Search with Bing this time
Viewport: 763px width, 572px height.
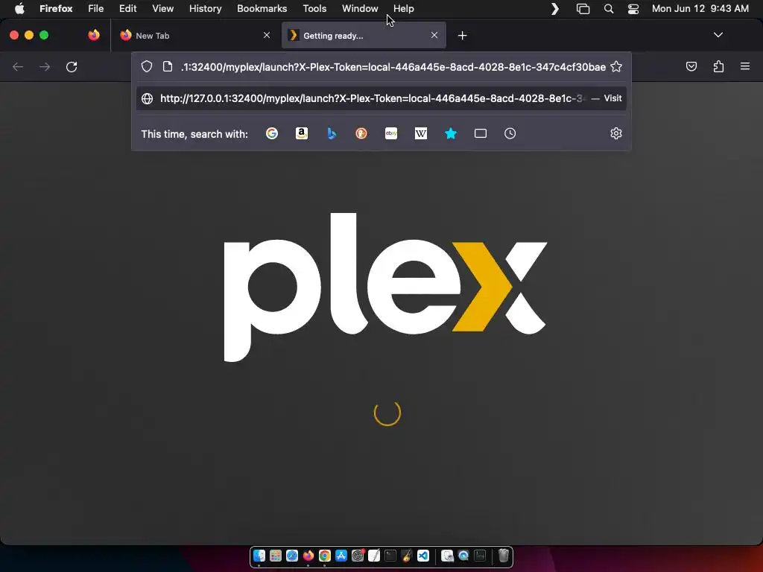click(x=332, y=133)
